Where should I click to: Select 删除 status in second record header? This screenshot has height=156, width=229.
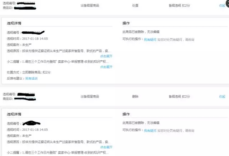point(135,96)
